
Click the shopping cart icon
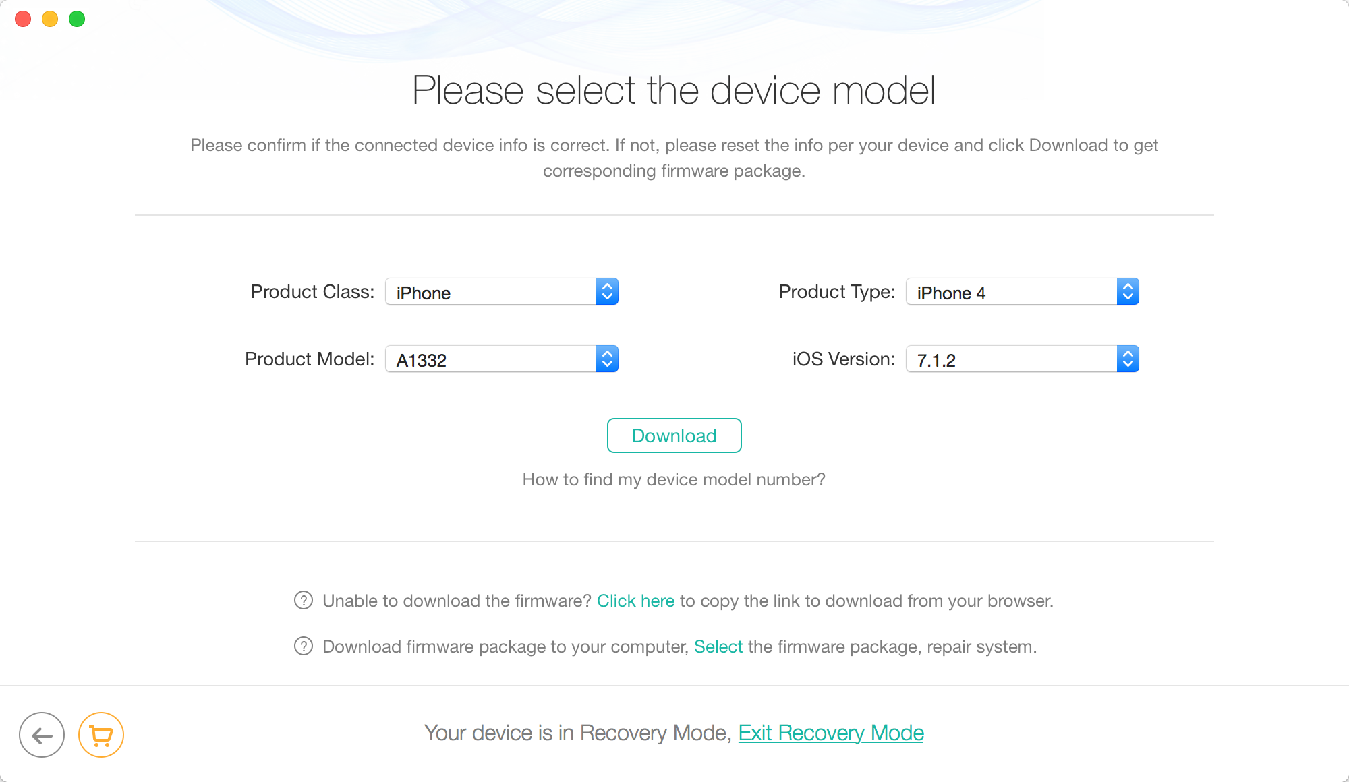point(101,735)
